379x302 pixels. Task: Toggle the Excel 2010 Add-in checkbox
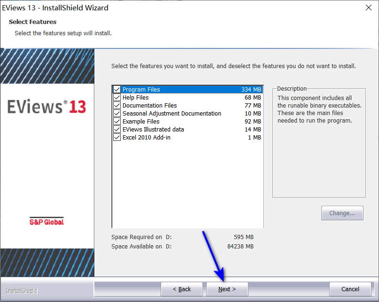117,137
